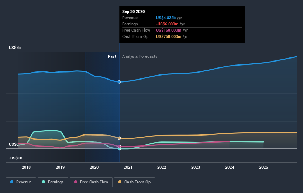Click the 2018 x-axis label
Image resolution: width=303 pixels, height=193 pixels.
[26, 167]
